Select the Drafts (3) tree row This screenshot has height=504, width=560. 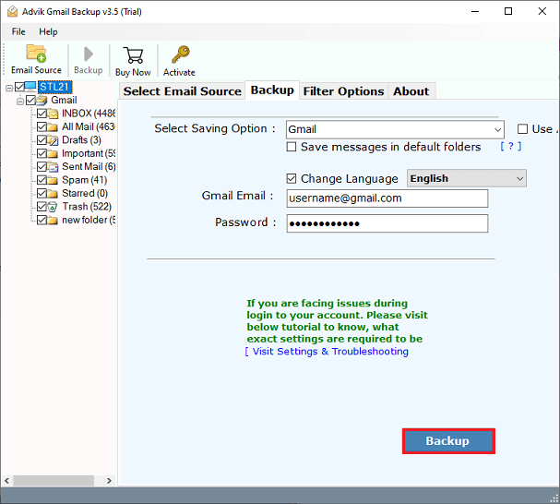[81, 140]
